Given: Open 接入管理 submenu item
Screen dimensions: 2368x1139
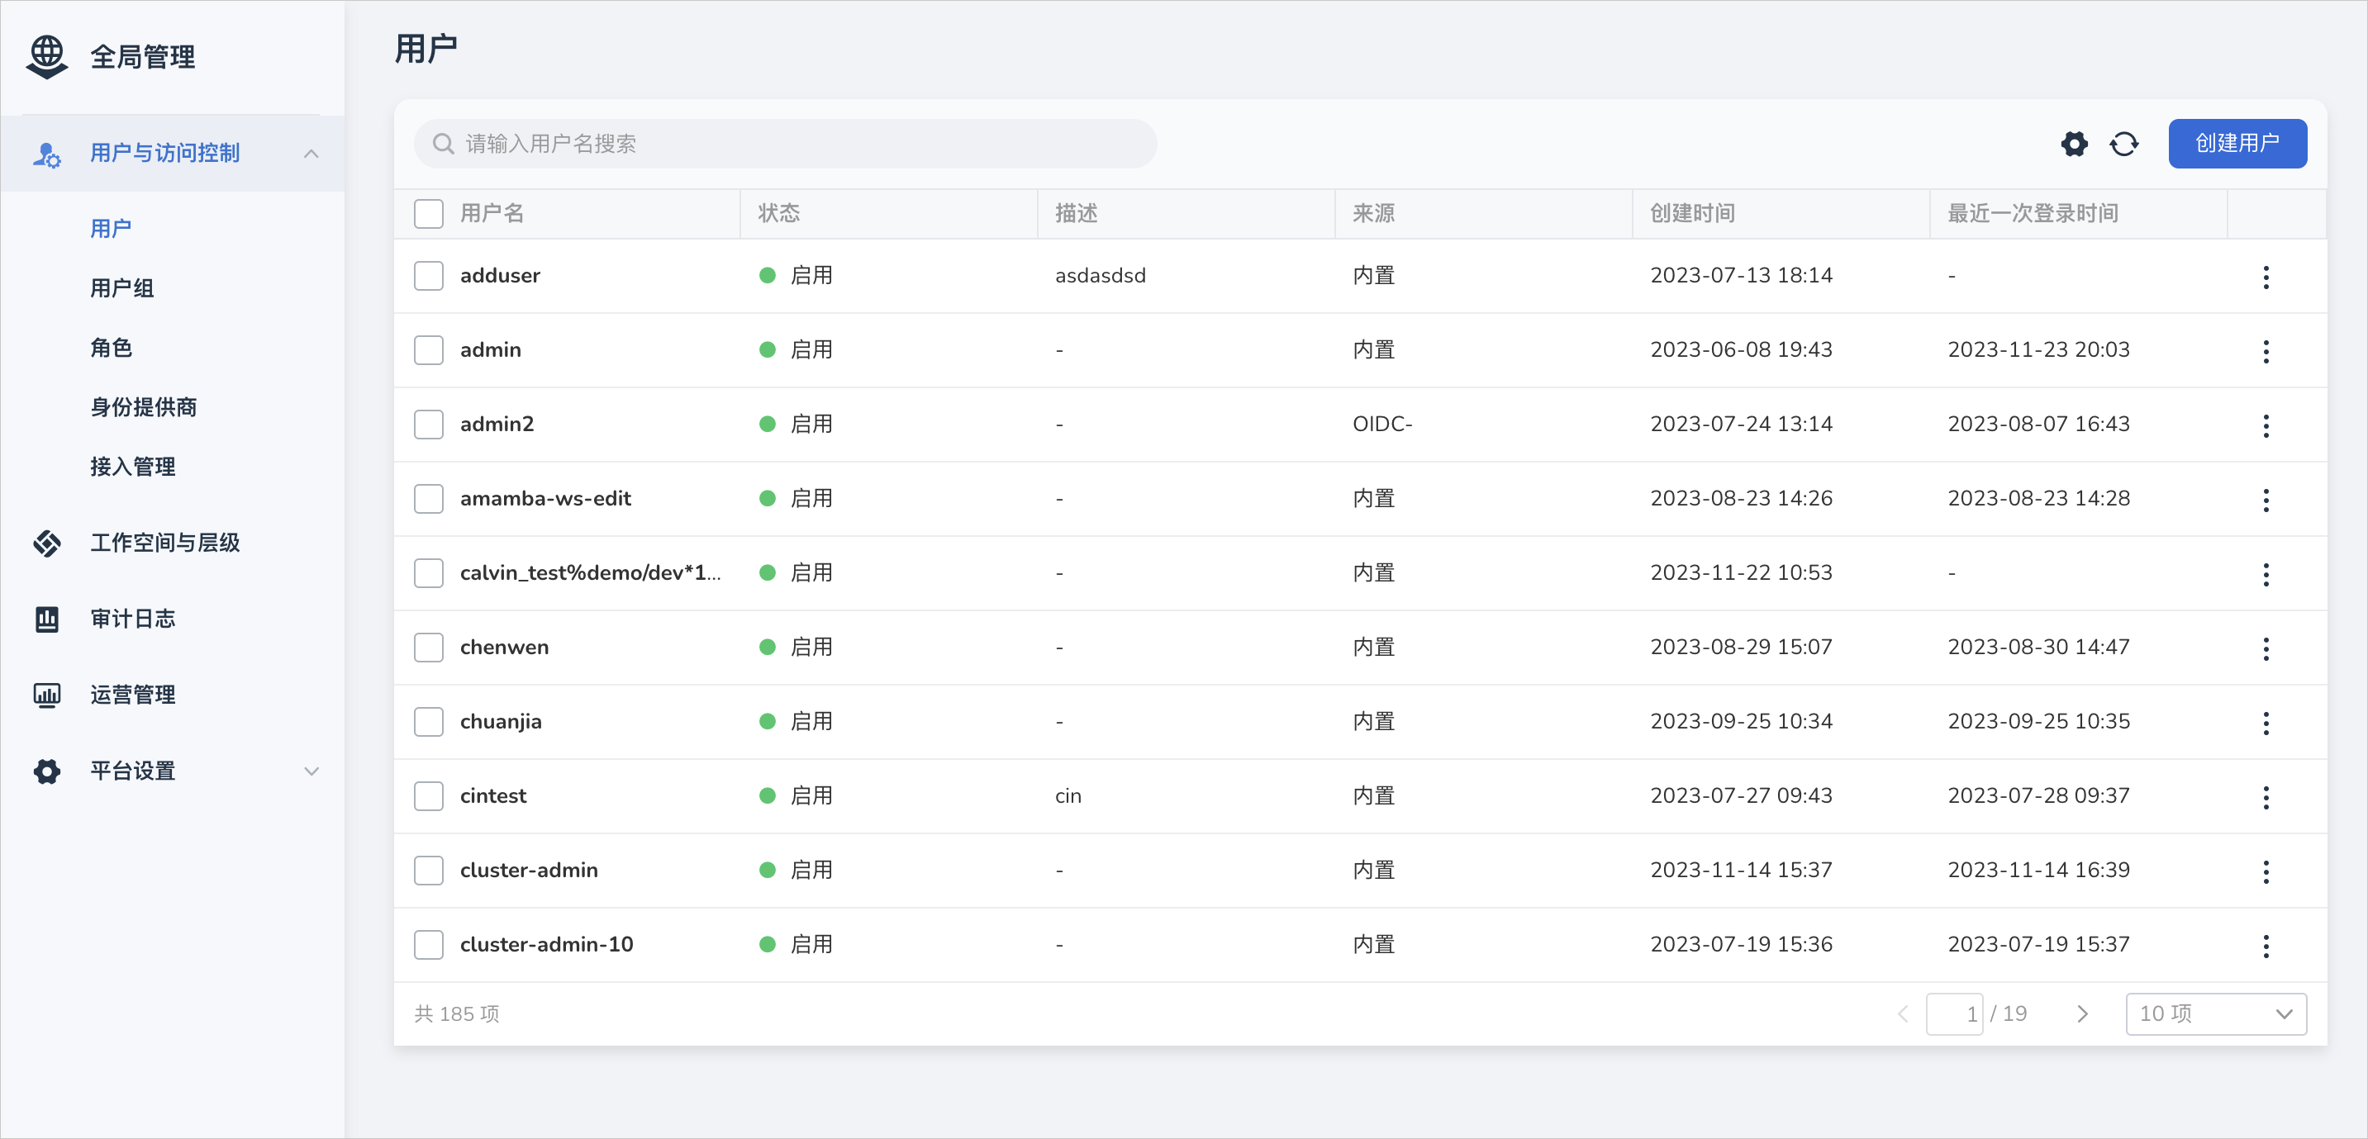Looking at the screenshot, I should click(132, 467).
